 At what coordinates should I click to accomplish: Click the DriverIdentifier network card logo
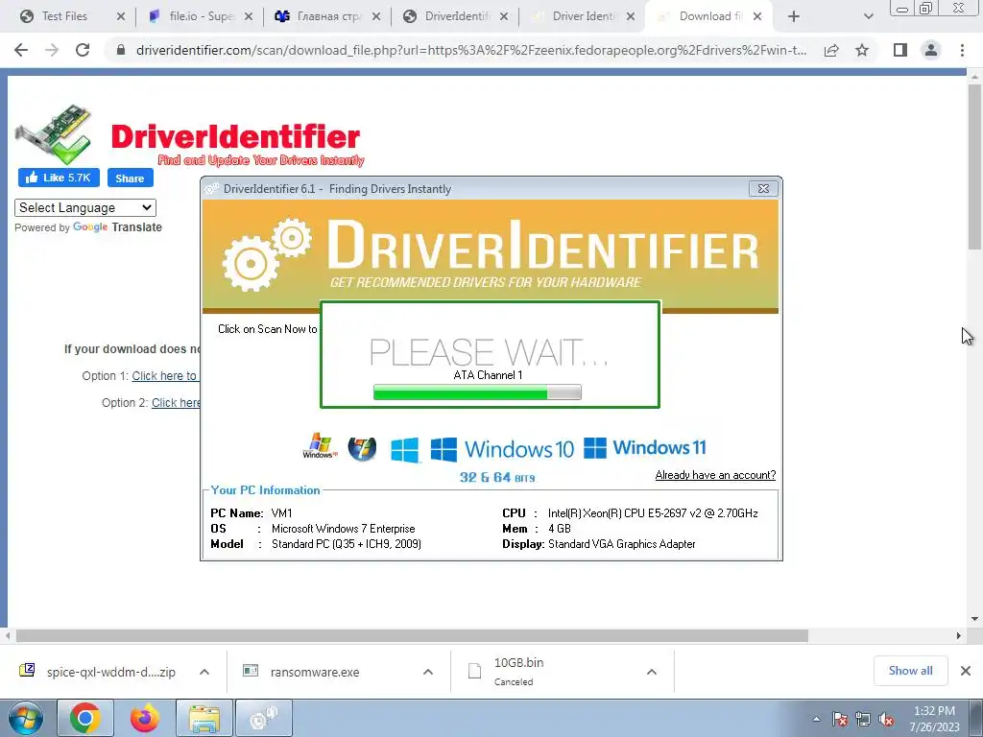click(54, 134)
